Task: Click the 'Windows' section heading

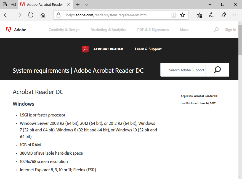Action: pyautogui.click(x=23, y=104)
